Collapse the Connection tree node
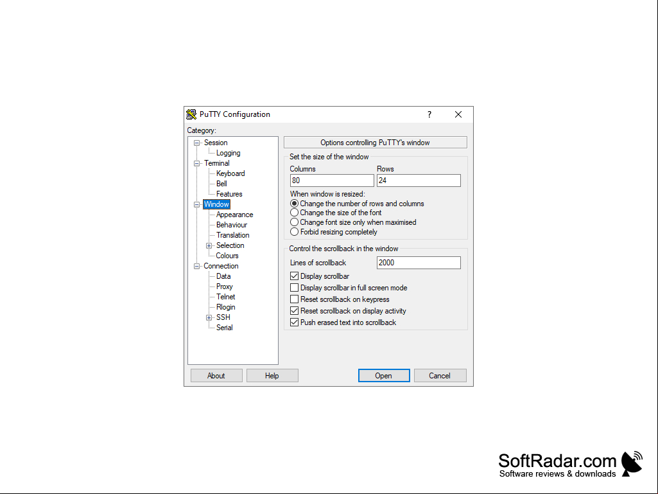The width and height of the screenshot is (658, 494). pyautogui.click(x=196, y=267)
